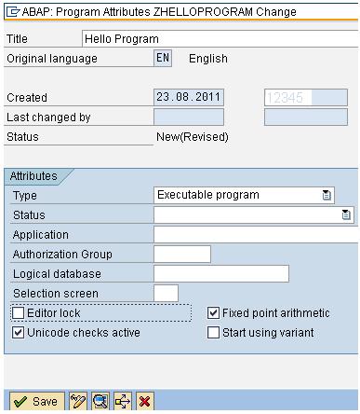Image resolution: width=360 pixels, height=414 pixels.
Task: Click the Editor lock label text
Action: 54,313
